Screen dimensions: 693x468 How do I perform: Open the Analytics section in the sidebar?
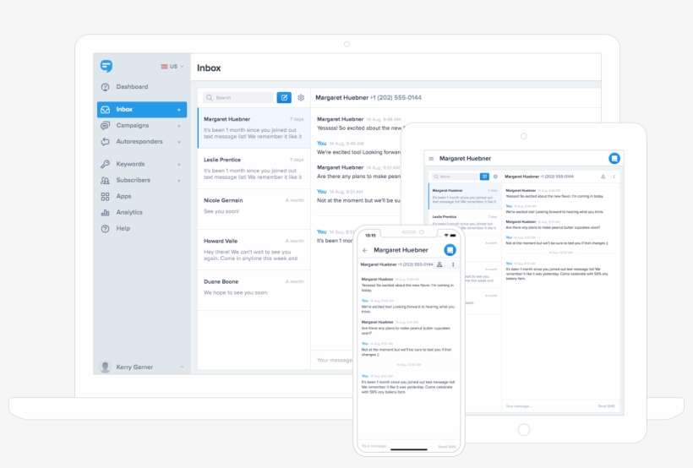click(x=129, y=213)
